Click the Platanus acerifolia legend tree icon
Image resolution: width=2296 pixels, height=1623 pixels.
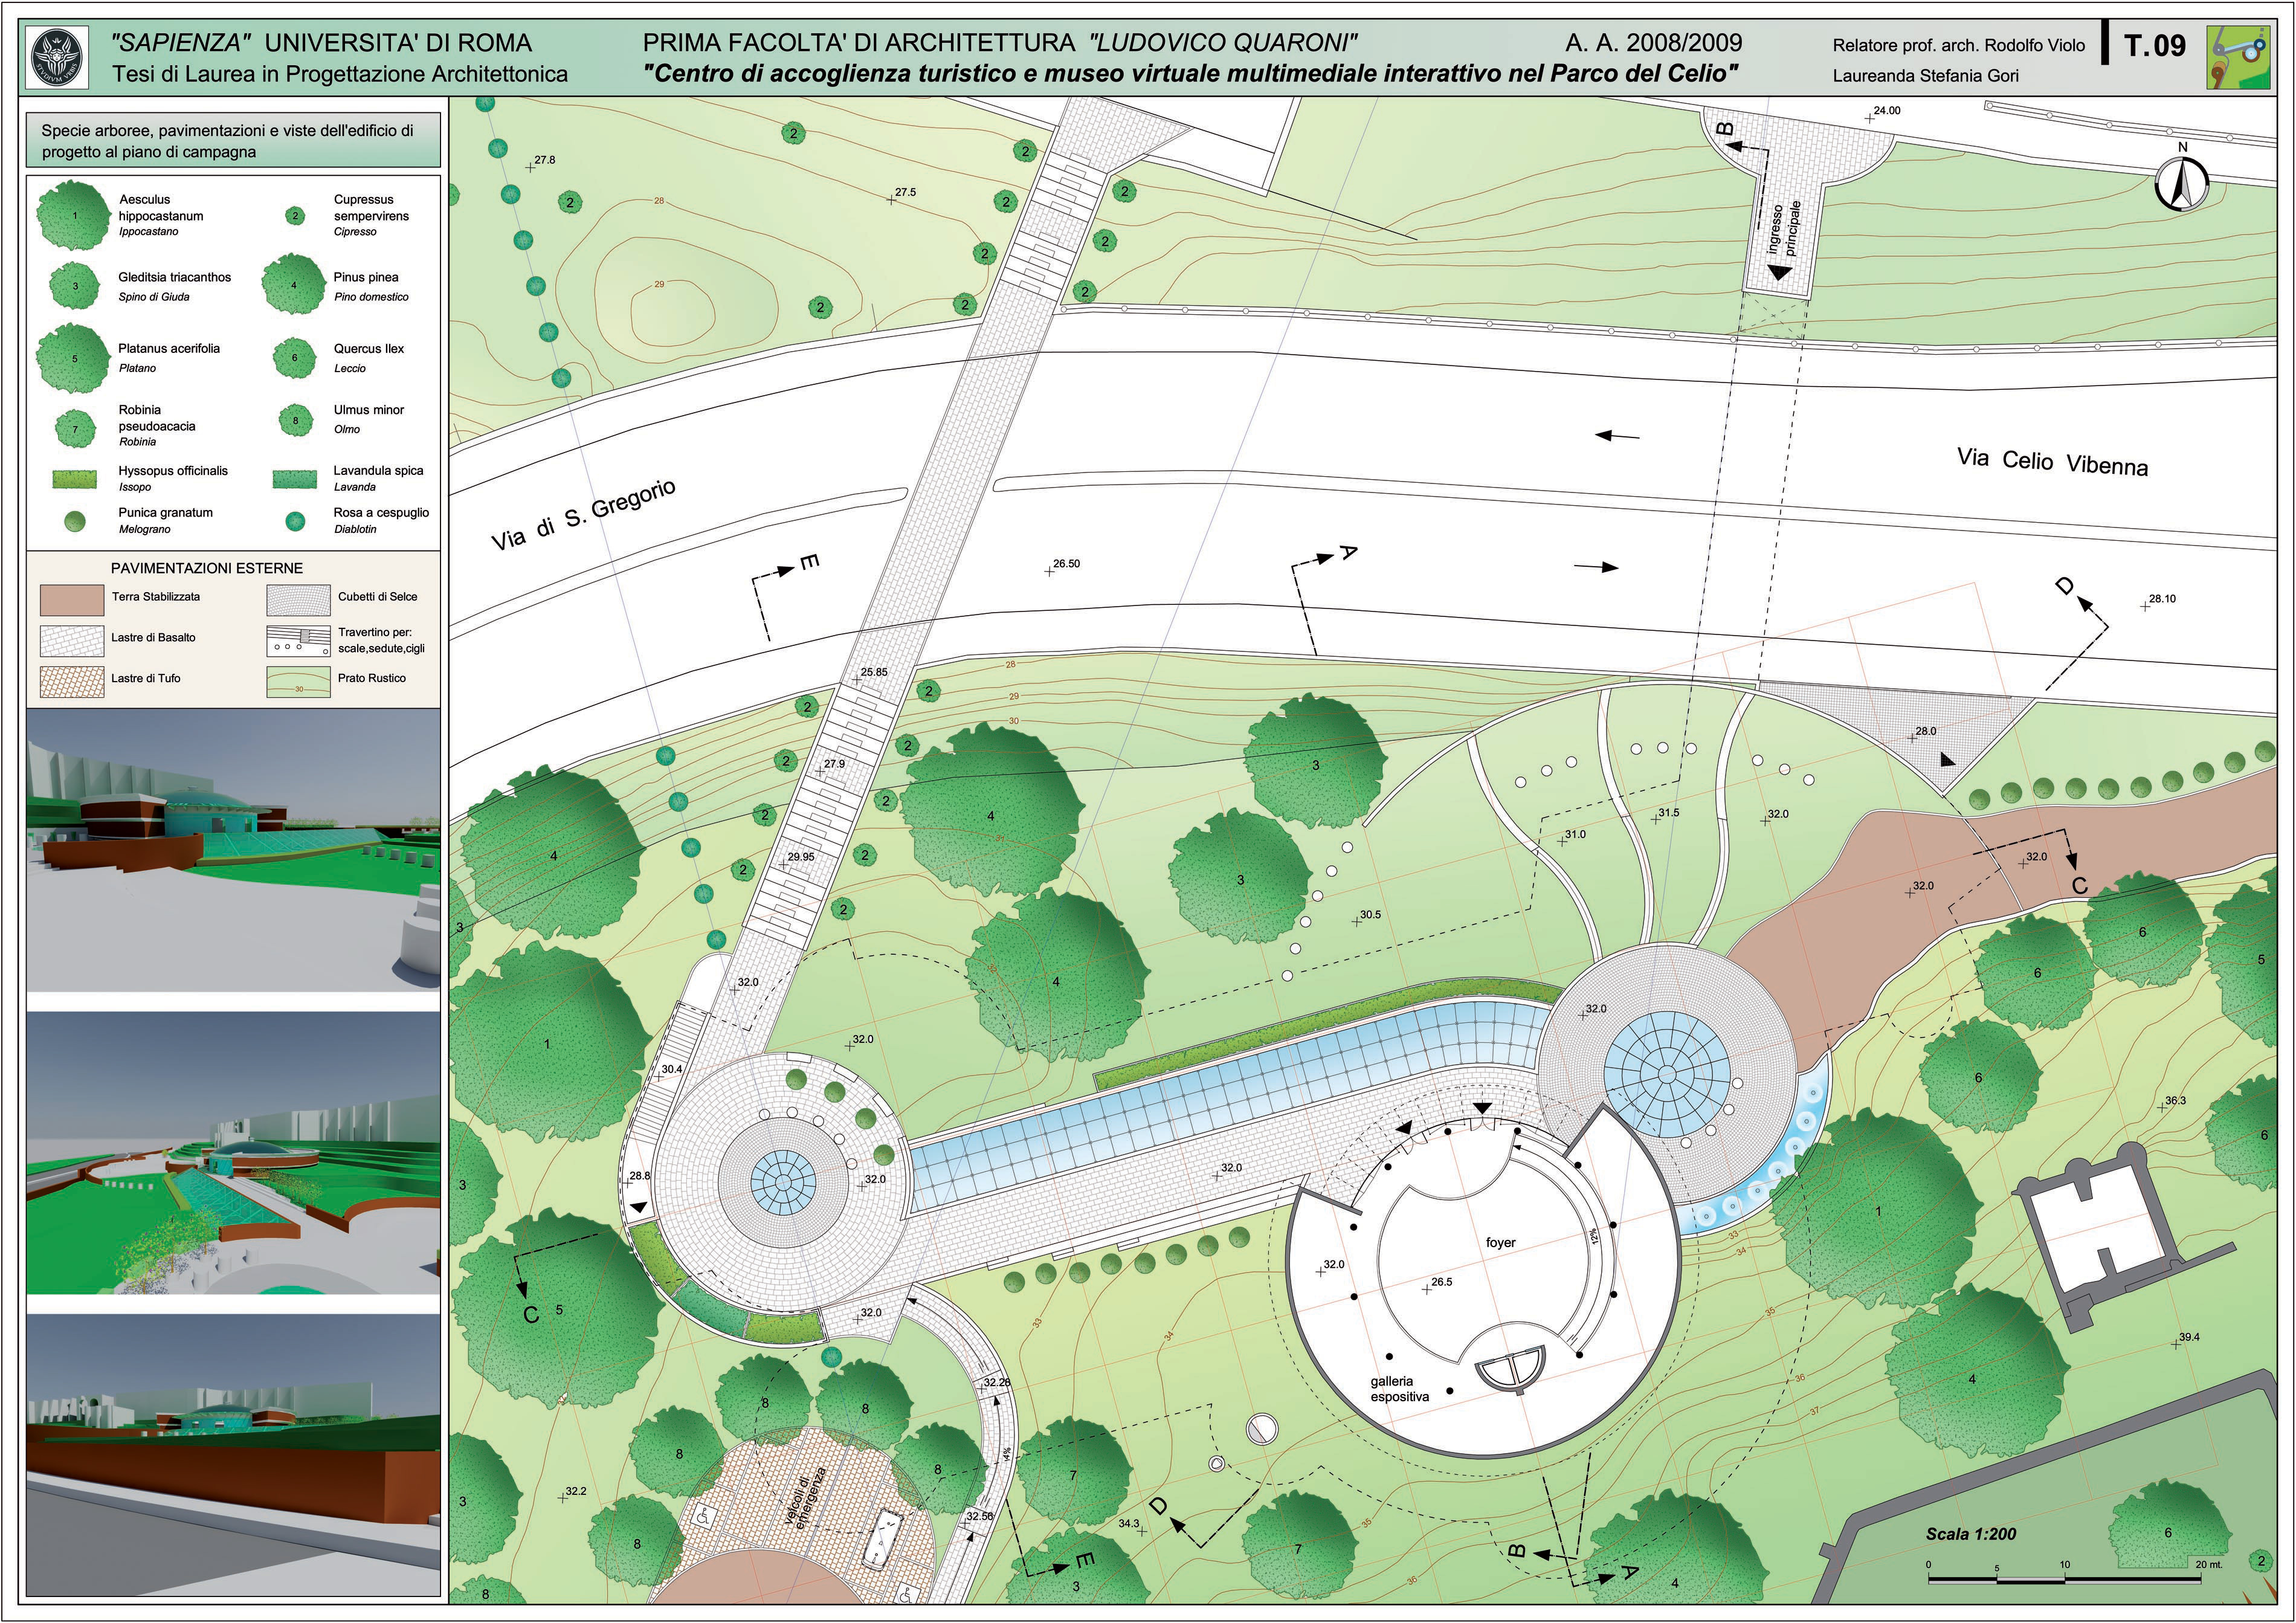pyautogui.click(x=73, y=358)
